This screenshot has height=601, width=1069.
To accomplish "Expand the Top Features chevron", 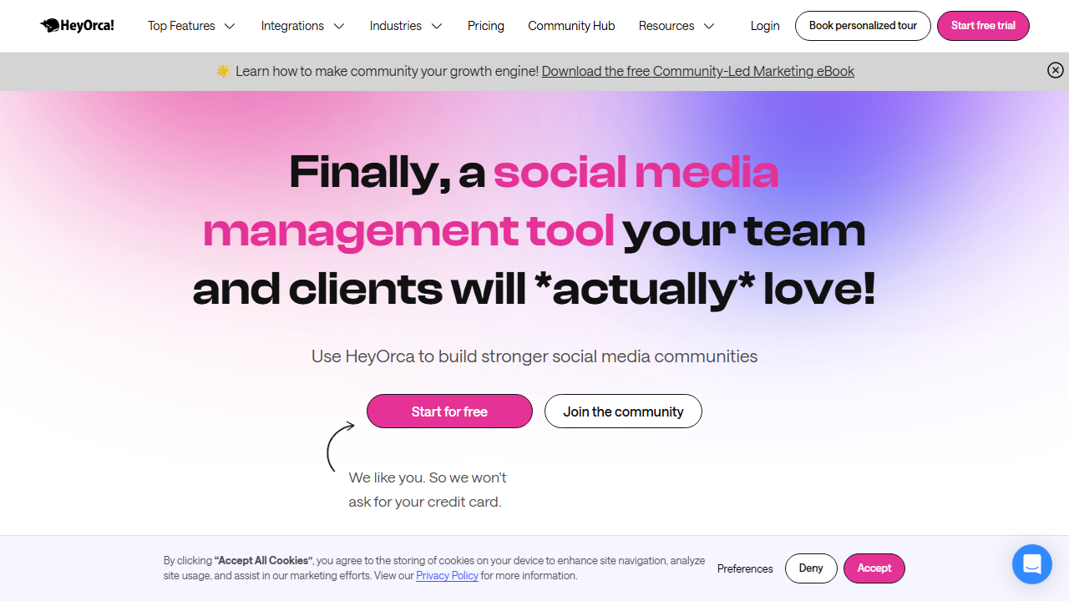I will (x=230, y=26).
